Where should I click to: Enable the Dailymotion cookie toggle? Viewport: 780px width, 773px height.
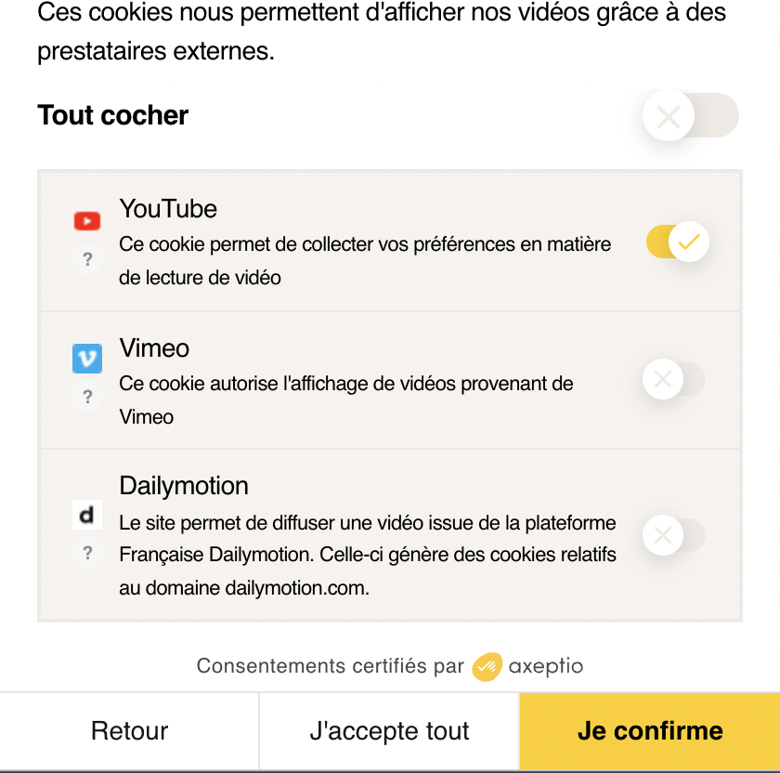pos(675,535)
